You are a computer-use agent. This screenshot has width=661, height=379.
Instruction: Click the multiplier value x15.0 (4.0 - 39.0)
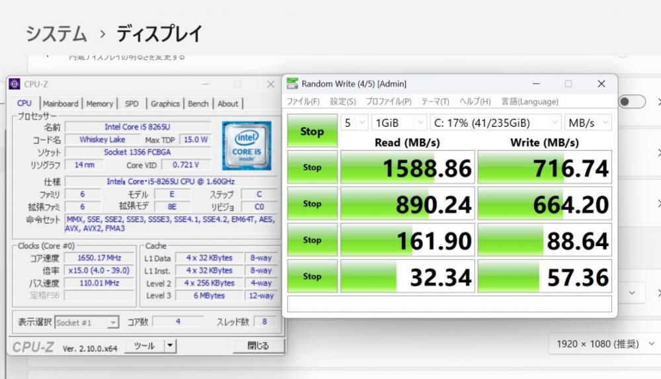click(x=100, y=270)
